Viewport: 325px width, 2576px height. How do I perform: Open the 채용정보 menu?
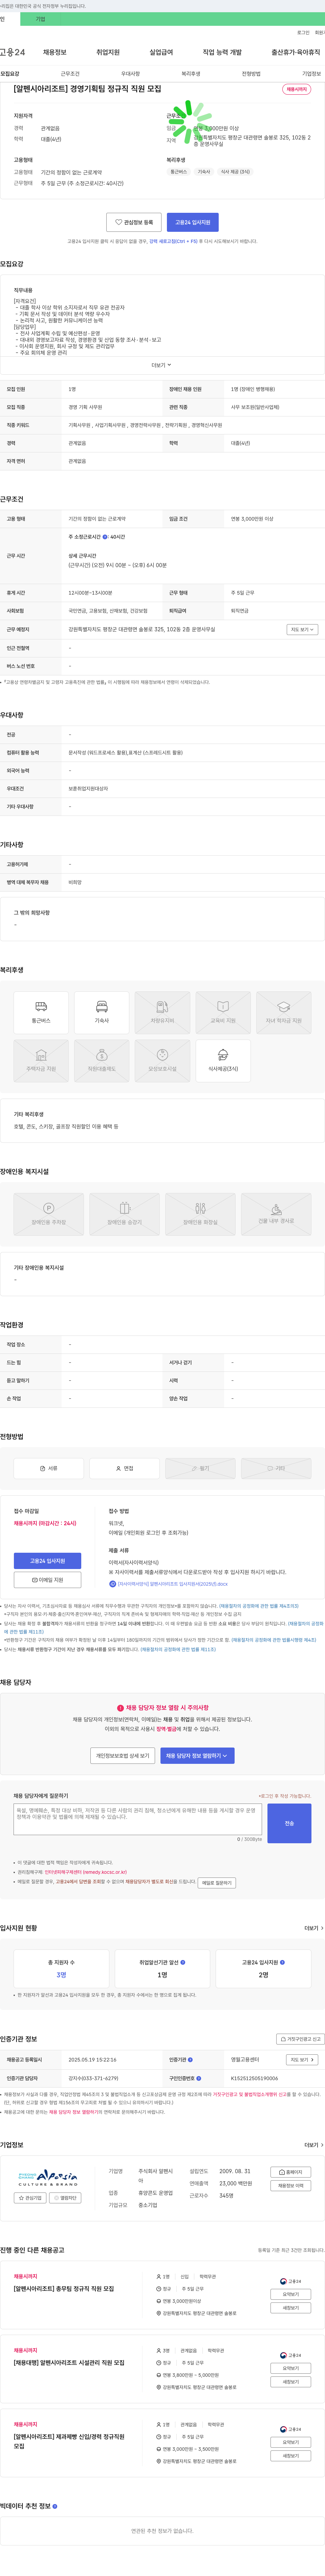tap(55, 52)
